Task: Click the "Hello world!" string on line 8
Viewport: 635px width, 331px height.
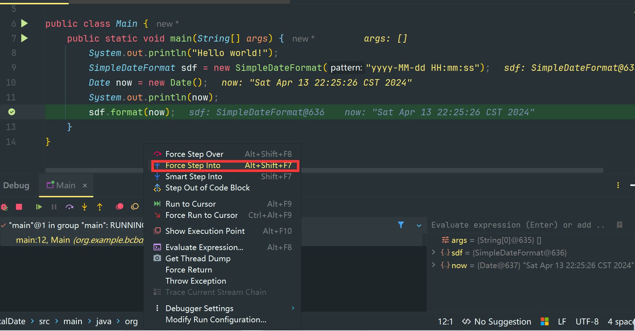Action: 230,53
